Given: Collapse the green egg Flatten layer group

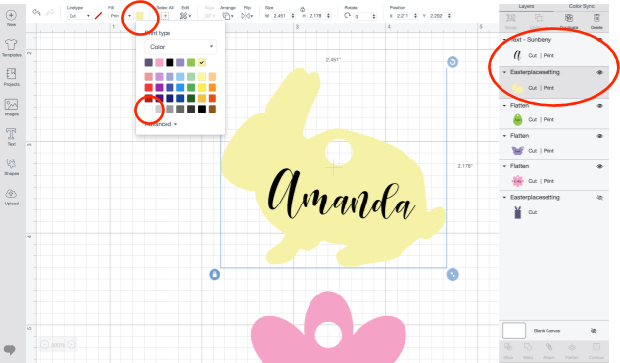Looking at the screenshot, I should pyautogui.click(x=504, y=106).
